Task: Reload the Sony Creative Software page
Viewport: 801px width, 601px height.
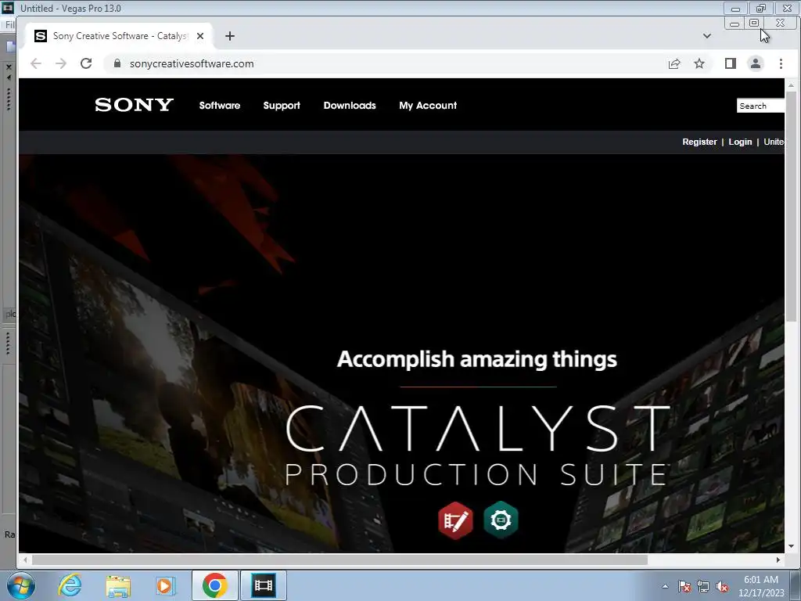Action: pos(86,63)
